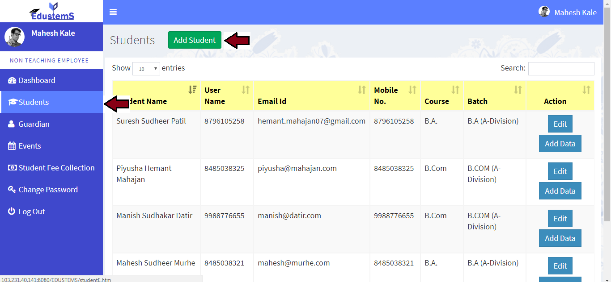The image size is (611, 282).
Task: Click the EdustemS logo
Action: 51,11
